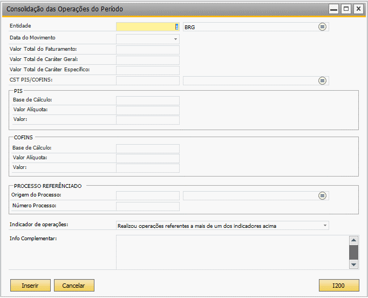368x298 pixels.
Task: Focus the COFINS Valor Alíquota field
Action: tap(148, 159)
